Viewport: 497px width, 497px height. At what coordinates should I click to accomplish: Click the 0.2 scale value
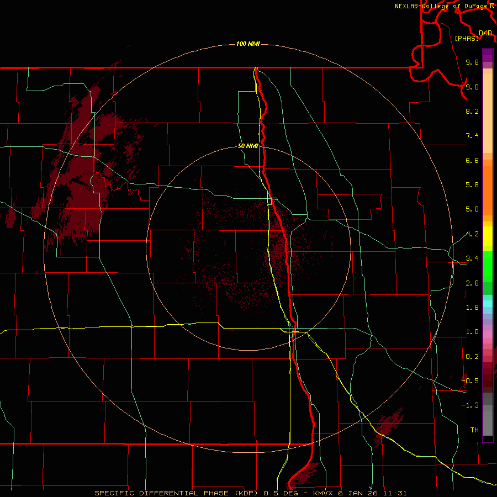pyautogui.click(x=472, y=357)
